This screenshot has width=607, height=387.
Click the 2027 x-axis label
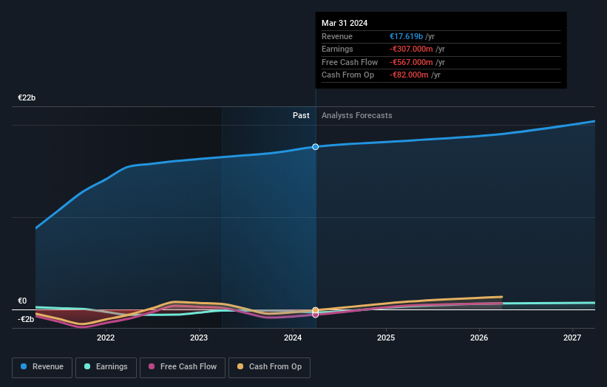[572, 338]
